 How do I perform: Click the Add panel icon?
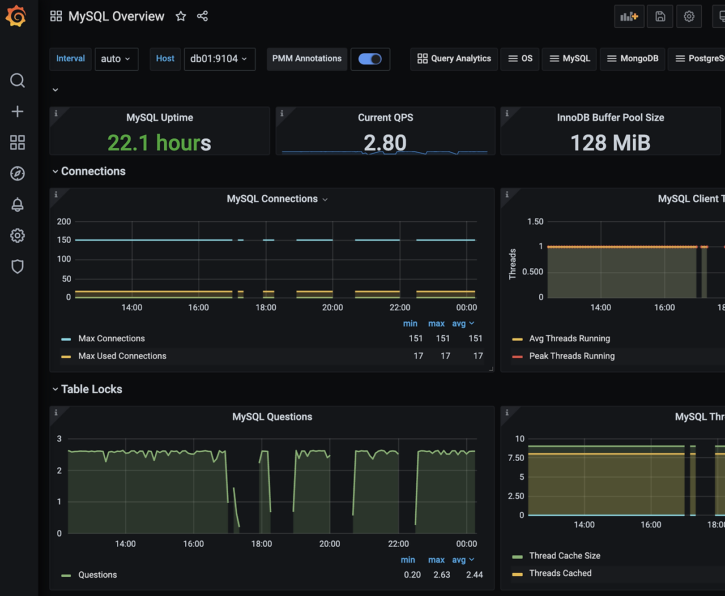click(x=629, y=16)
